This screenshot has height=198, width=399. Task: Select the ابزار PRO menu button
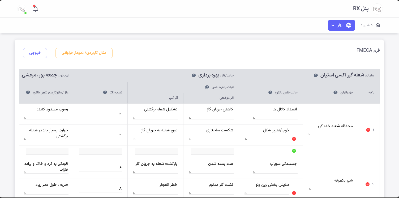point(341,25)
